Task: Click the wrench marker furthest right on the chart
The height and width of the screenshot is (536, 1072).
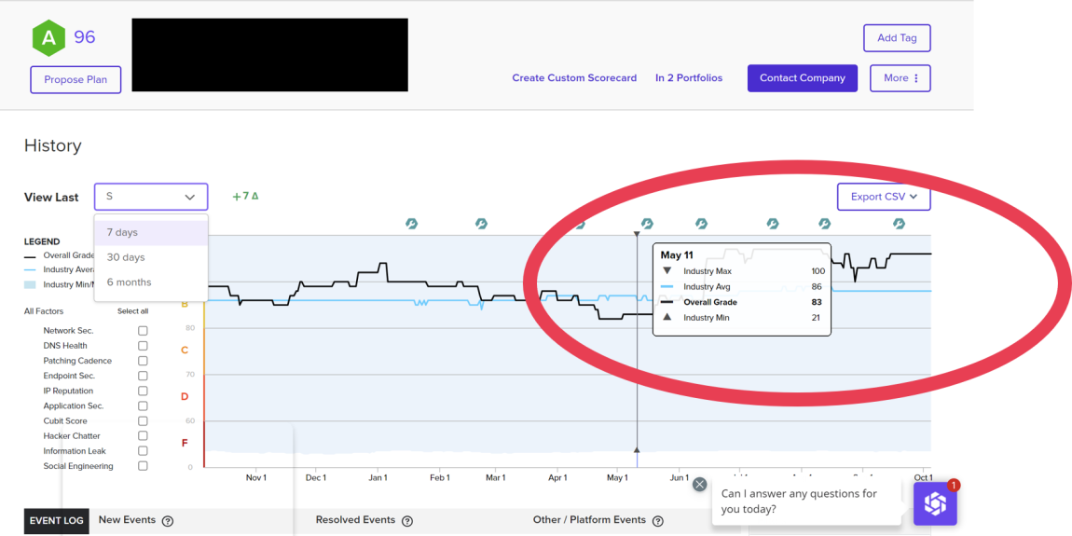Action: point(899,224)
